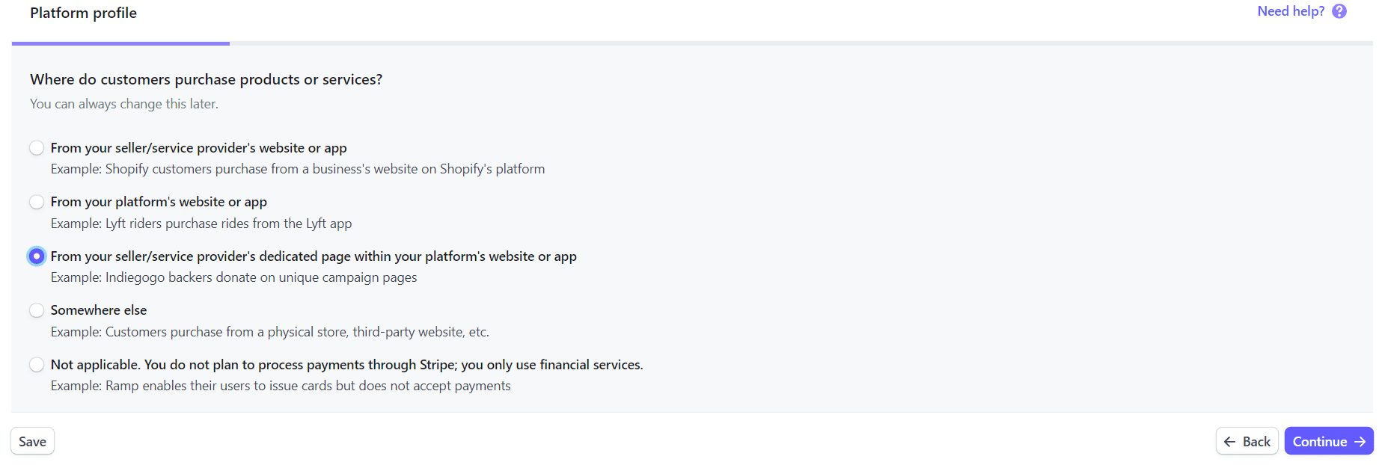Viewport: 1388px width, 465px height.
Task: Click the 'Where do customers purchase' question heading
Action: click(206, 79)
